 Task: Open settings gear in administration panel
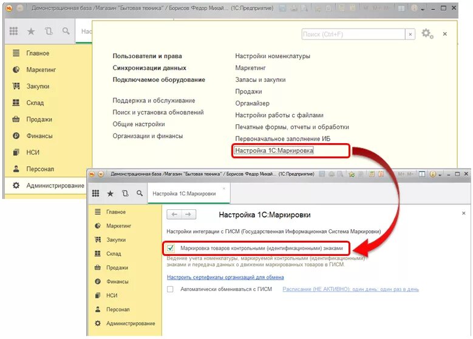point(427,33)
